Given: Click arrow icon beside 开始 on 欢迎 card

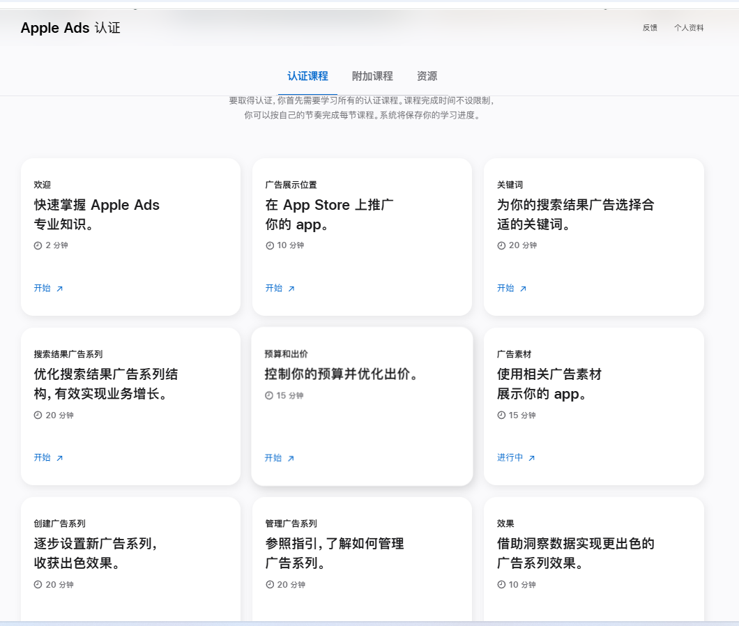Looking at the screenshot, I should [60, 289].
